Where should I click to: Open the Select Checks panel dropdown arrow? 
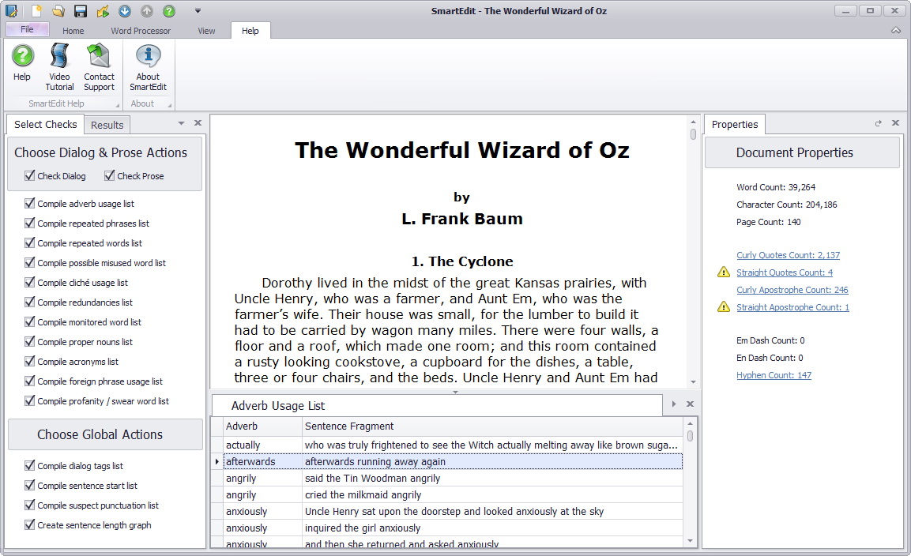pyautogui.click(x=181, y=123)
